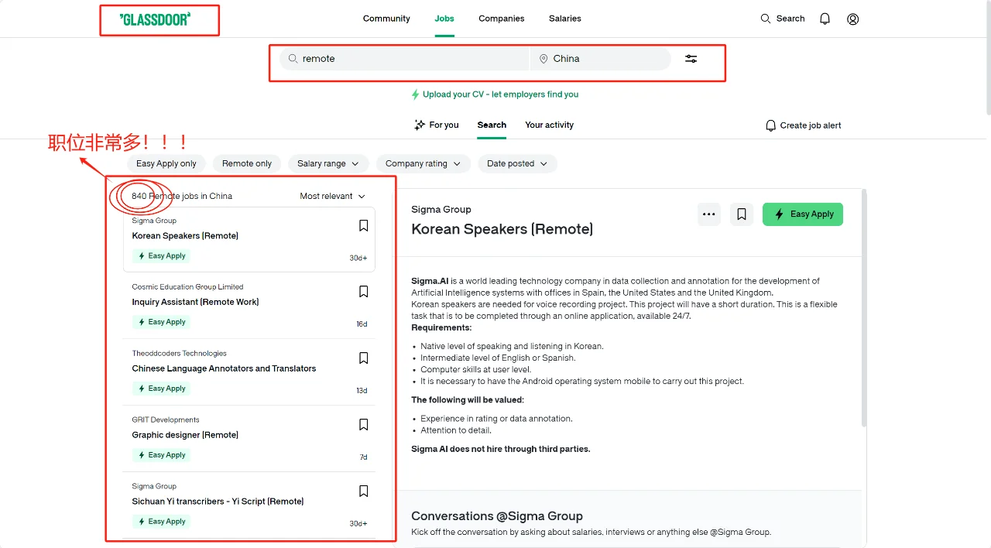Switch to the Your activity tab
991x548 pixels.
[549, 125]
